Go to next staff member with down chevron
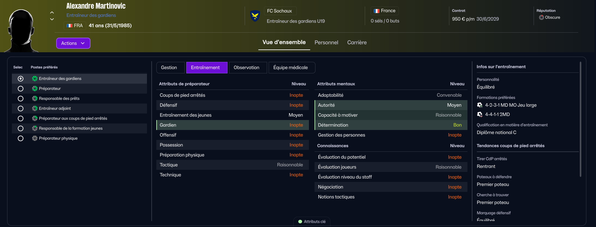Image resolution: width=596 pixels, height=227 pixels. pyautogui.click(x=52, y=19)
